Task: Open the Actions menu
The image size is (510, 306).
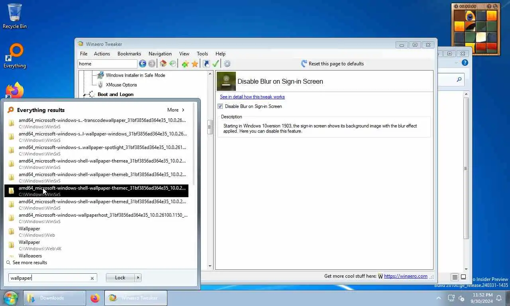Action: click(102, 54)
